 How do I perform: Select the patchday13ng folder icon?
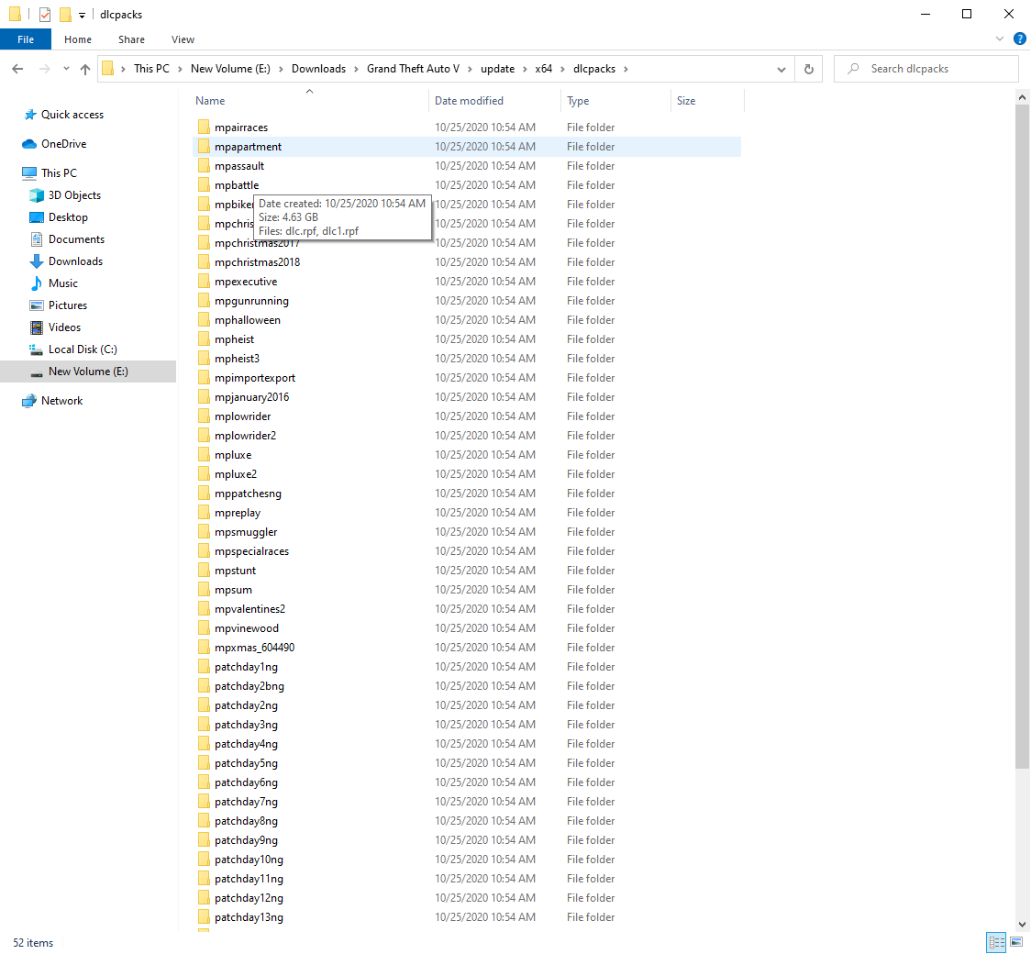click(x=204, y=916)
